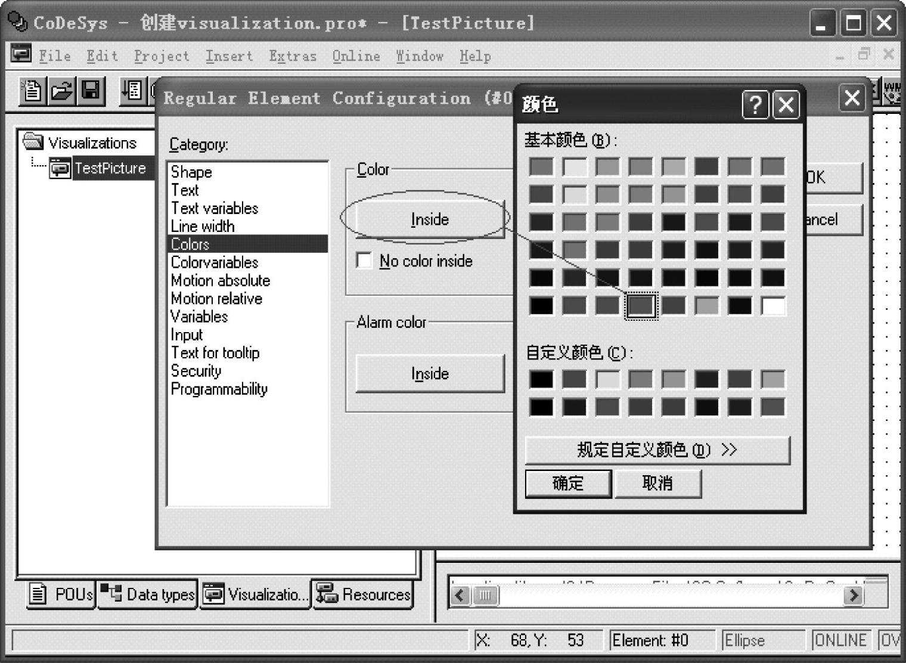The image size is (906, 663).
Task: Click the Inside button under Color
Action: [x=430, y=219]
